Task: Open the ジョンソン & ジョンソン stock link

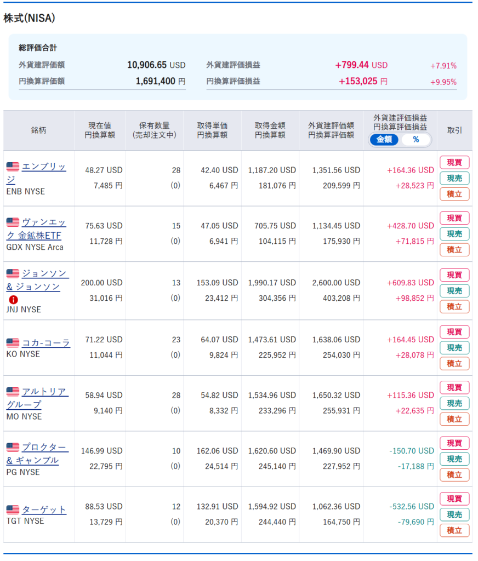Action: pos(44,273)
